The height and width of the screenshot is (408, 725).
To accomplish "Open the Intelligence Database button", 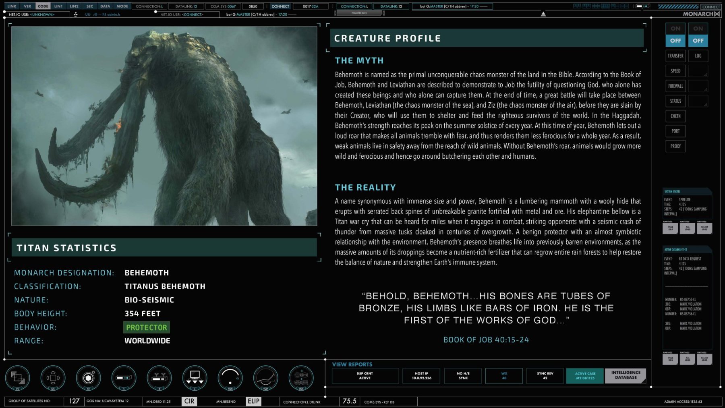I will coord(626,375).
